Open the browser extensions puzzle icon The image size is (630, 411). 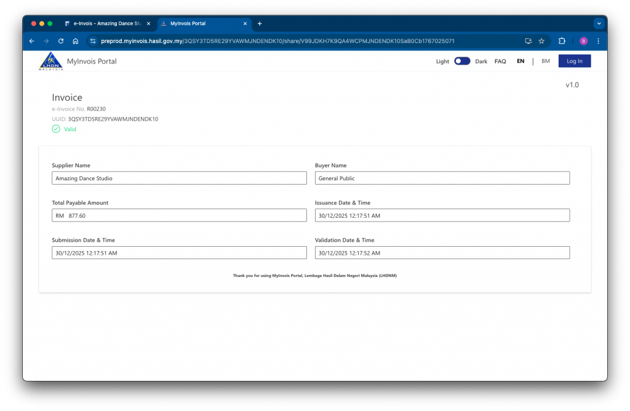coord(562,41)
